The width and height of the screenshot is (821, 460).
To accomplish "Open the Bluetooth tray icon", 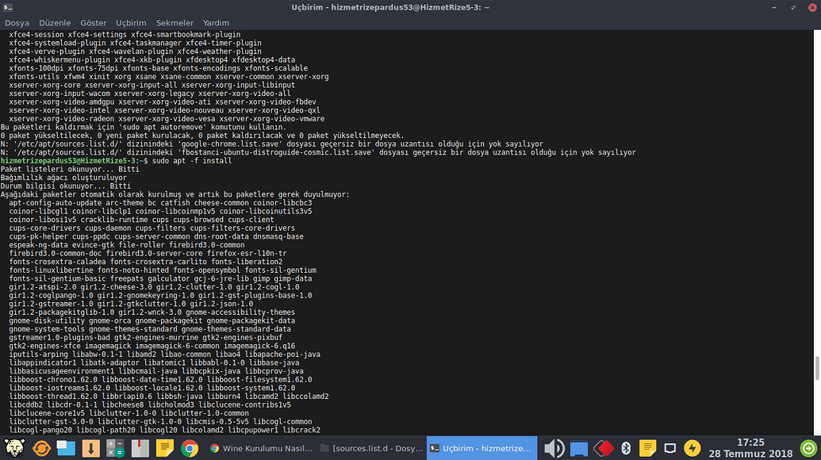I will coord(625,447).
